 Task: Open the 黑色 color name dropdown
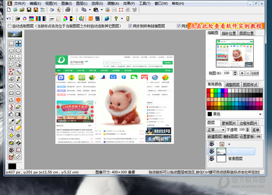[x=260, y=114]
